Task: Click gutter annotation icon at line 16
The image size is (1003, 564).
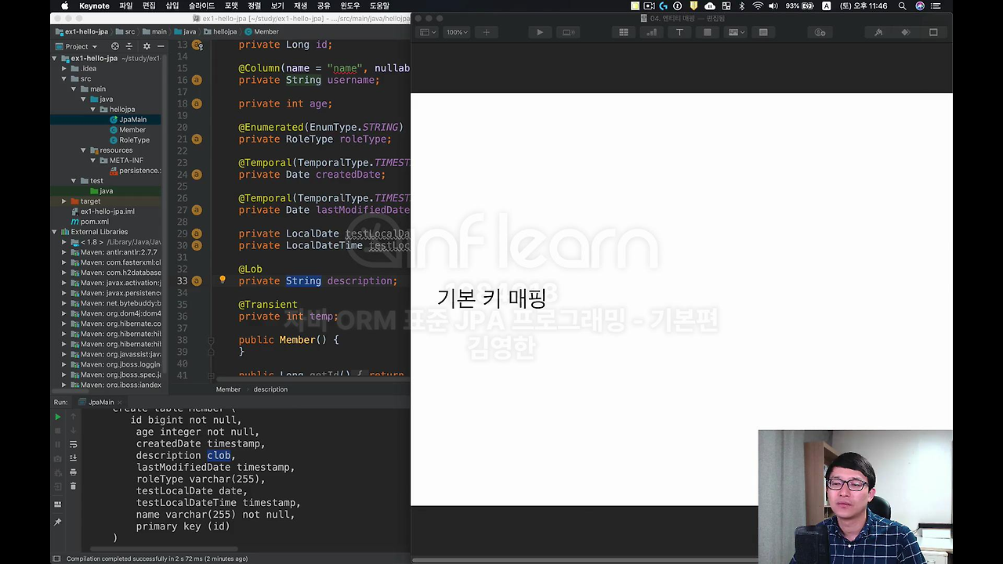Action: tap(197, 80)
